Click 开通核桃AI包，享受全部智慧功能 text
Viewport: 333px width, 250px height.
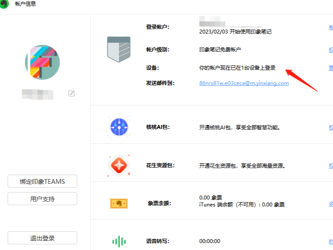coord(240,128)
